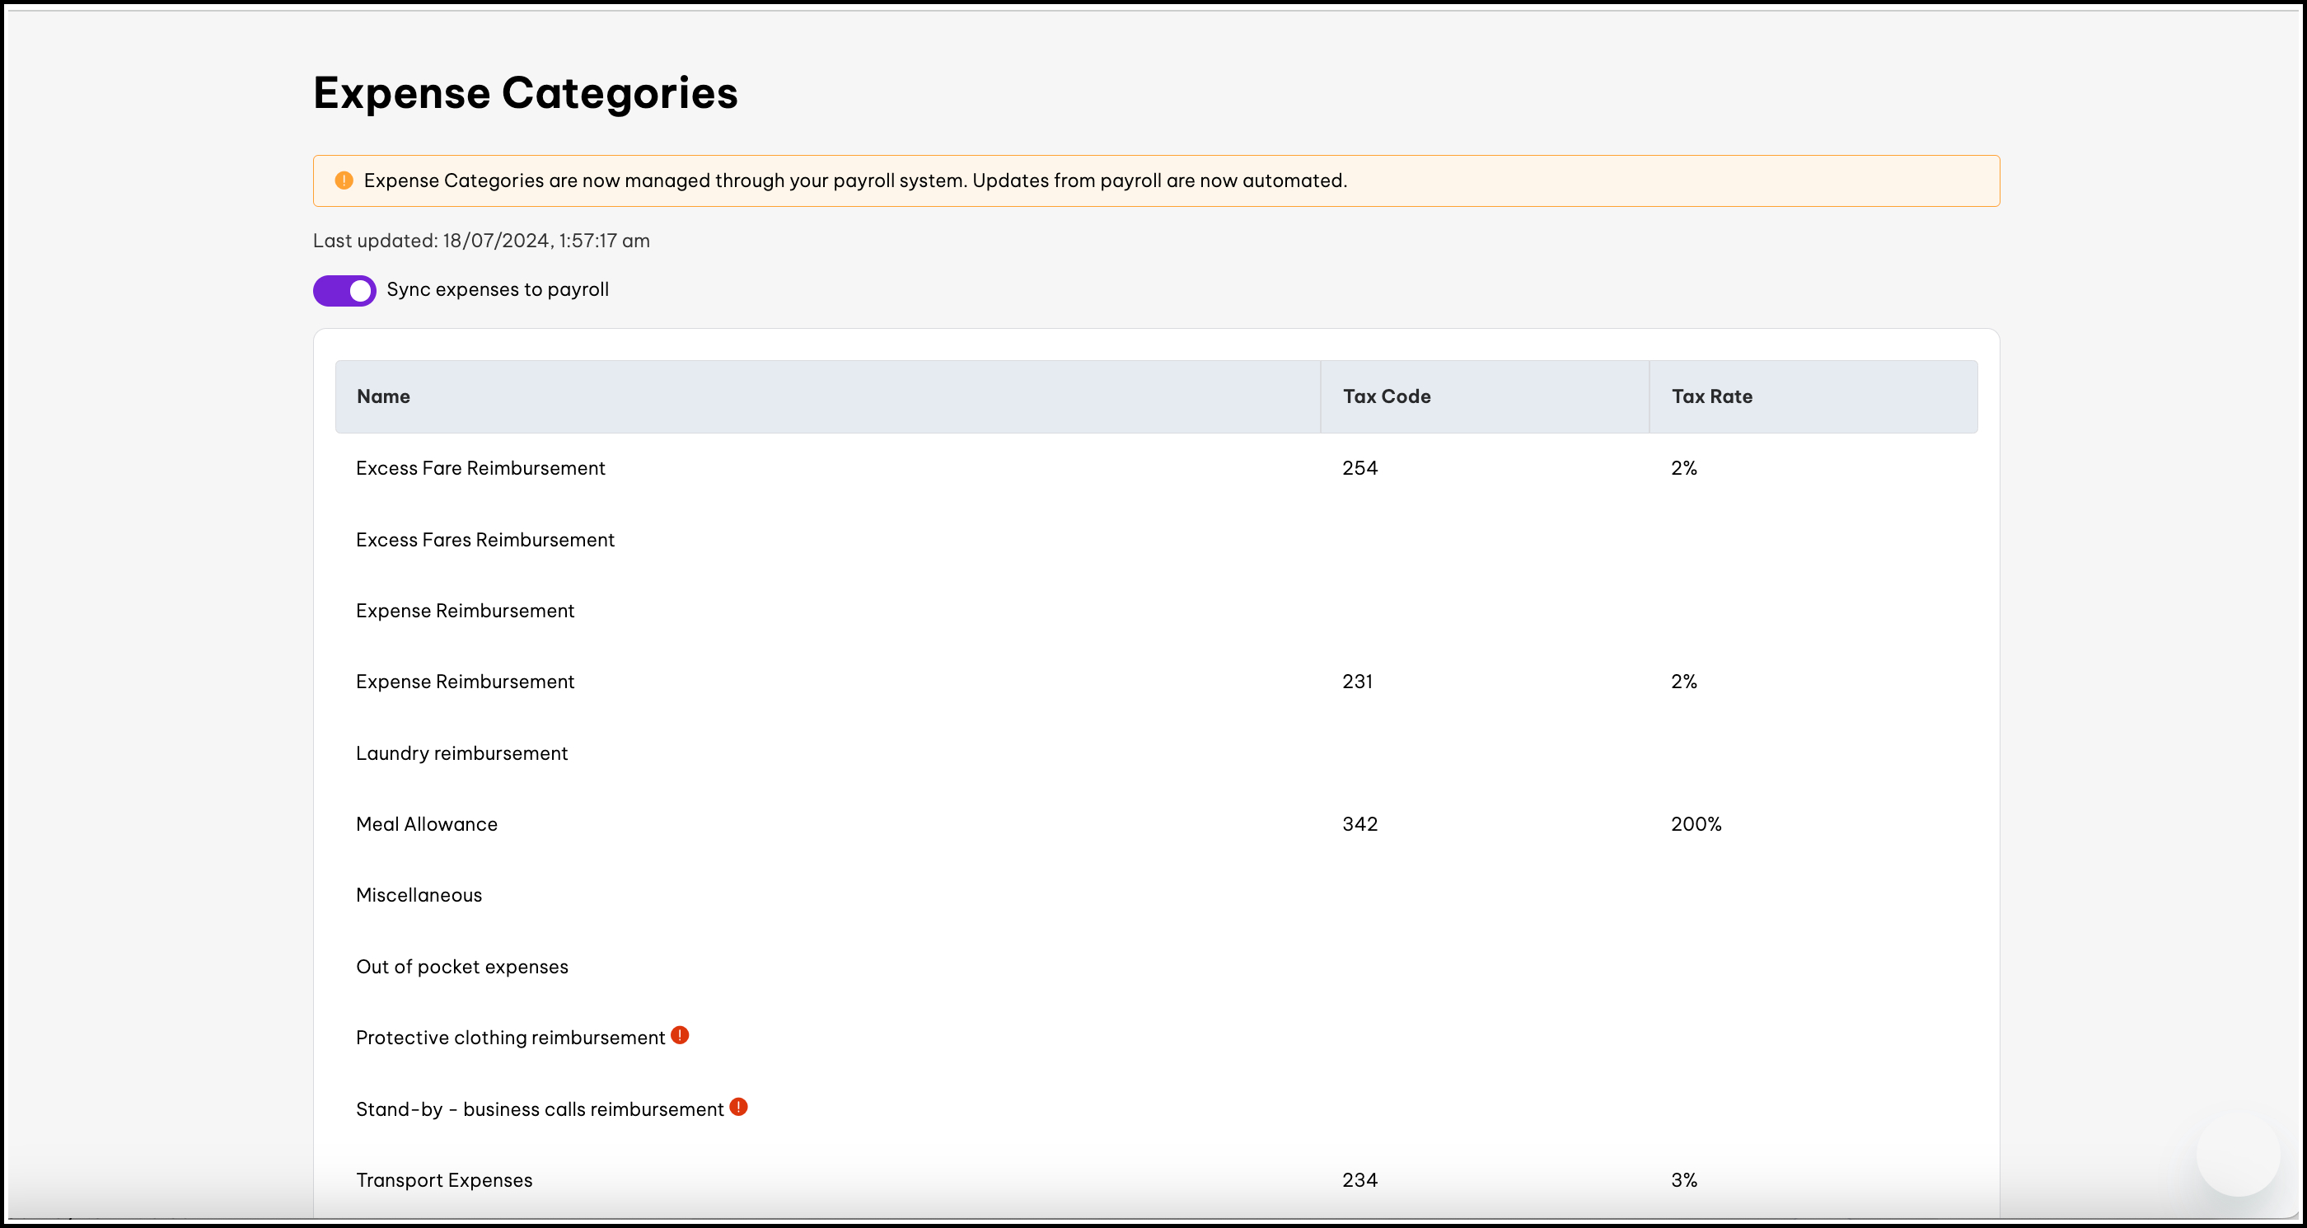The height and width of the screenshot is (1228, 2307).
Task: Click red alert icon beside Stand-by business calls
Action: 738,1107
